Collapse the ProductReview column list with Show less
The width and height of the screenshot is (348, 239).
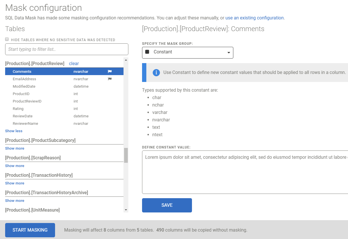pyautogui.click(x=13, y=131)
